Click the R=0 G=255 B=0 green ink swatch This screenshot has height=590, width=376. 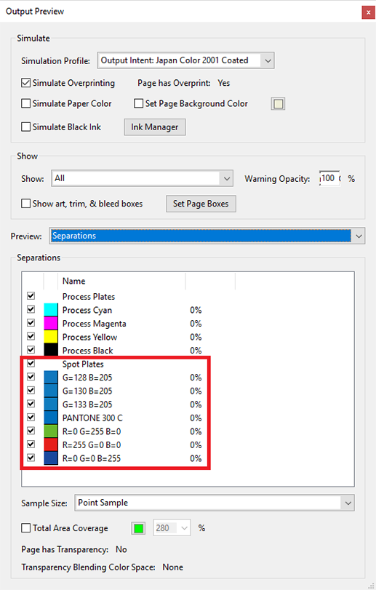tap(51, 431)
